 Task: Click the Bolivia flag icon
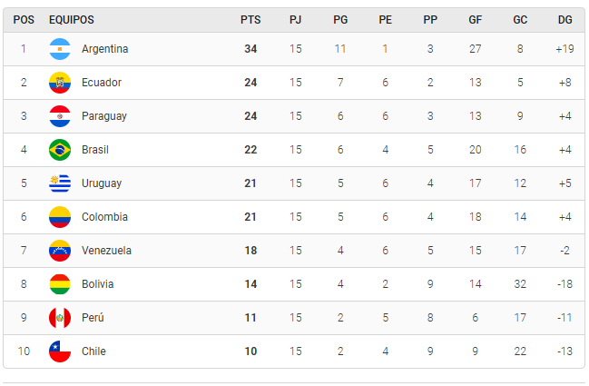pyautogui.click(x=60, y=284)
